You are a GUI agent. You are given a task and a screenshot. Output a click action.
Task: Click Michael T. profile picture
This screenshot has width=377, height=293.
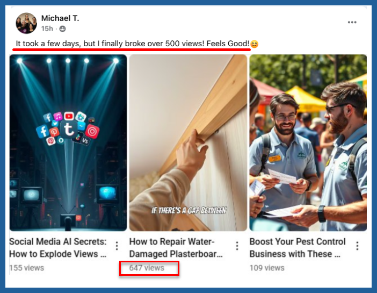[x=26, y=23]
